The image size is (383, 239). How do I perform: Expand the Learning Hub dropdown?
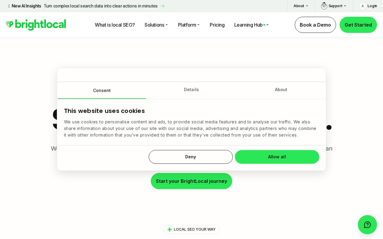click(x=251, y=25)
